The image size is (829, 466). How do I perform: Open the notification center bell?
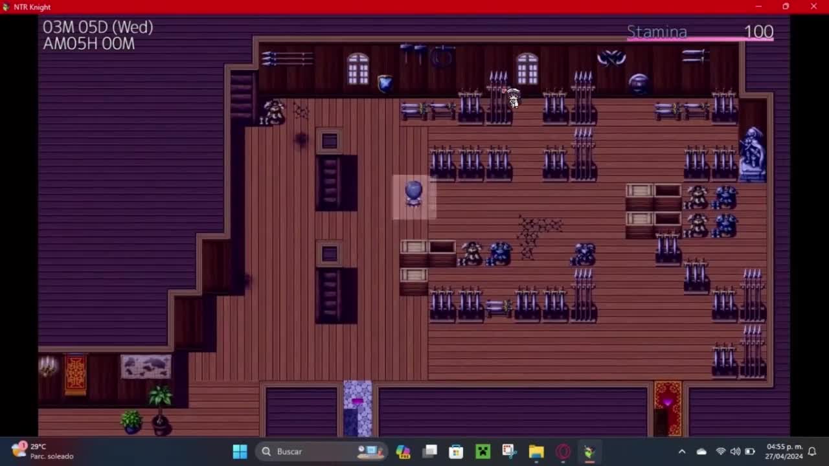point(812,451)
